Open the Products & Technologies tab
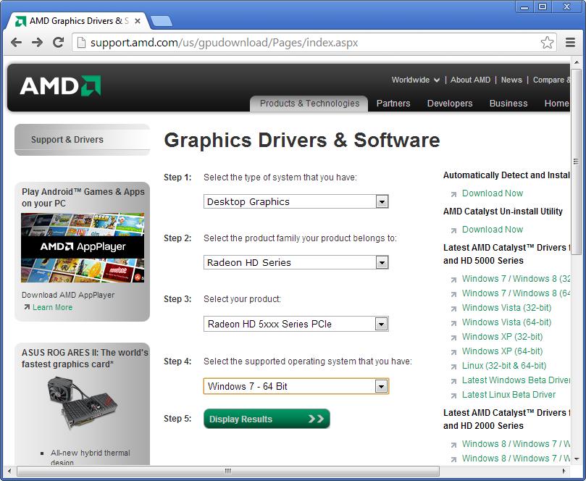Screen dimensions: 586x481 309,104
